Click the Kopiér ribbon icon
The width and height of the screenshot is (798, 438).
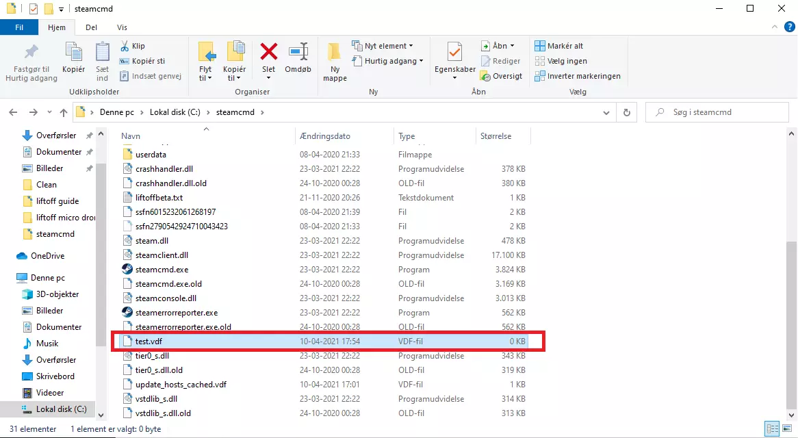(x=73, y=52)
